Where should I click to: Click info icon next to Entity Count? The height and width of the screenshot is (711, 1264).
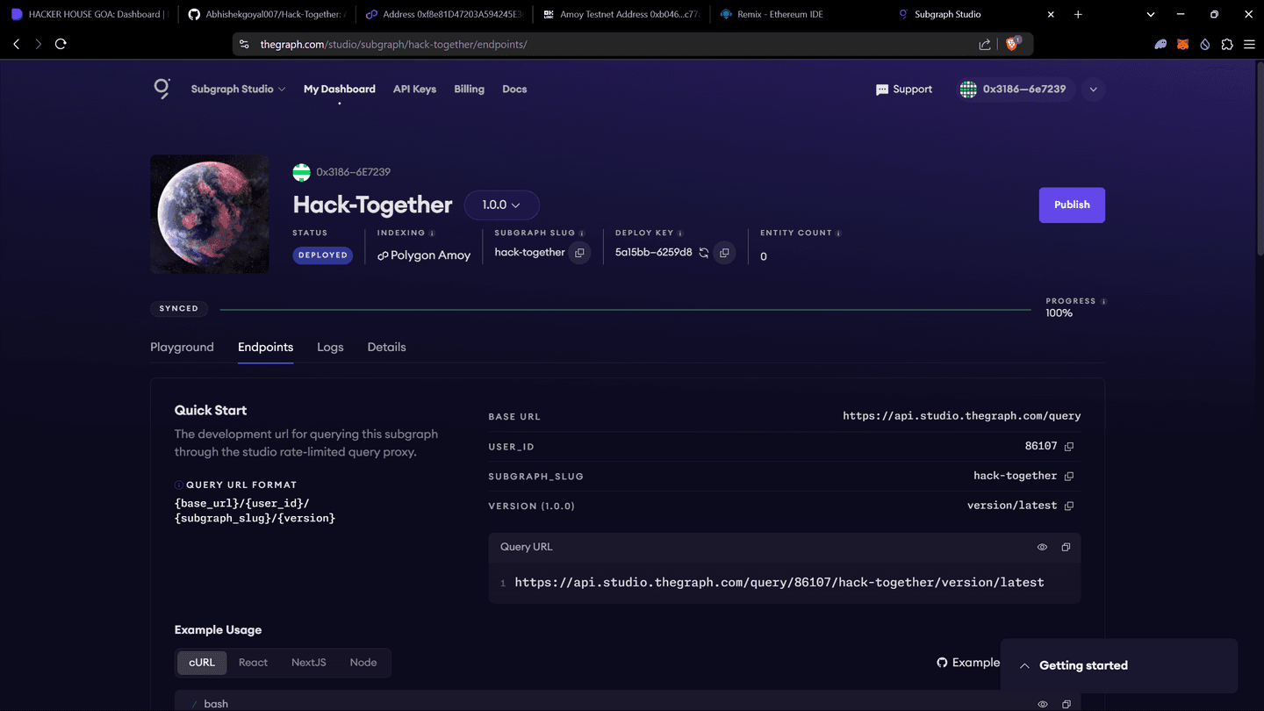839,233
